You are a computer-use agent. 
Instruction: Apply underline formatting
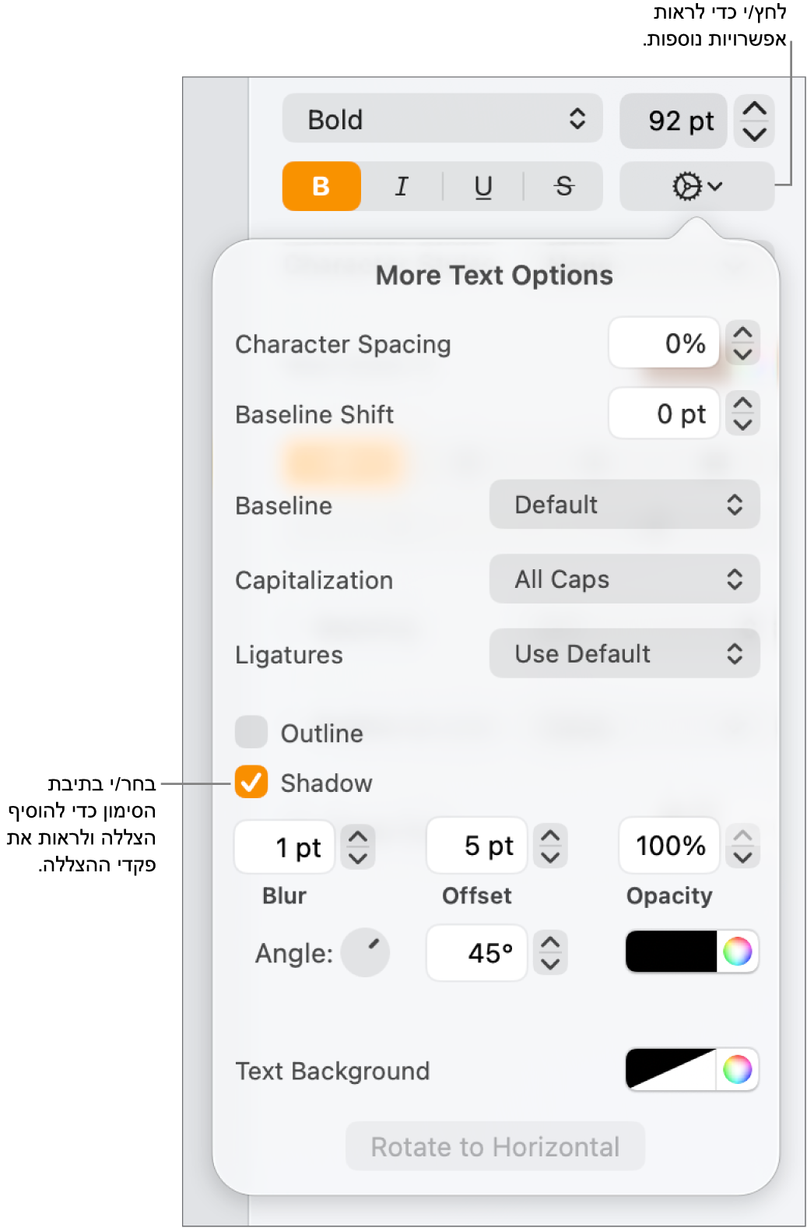tap(483, 186)
